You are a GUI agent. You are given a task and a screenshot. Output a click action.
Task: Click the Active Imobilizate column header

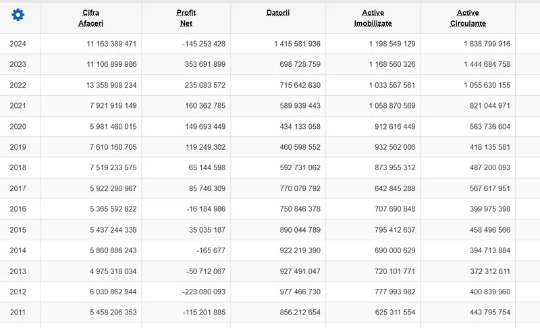click(373, 18)
